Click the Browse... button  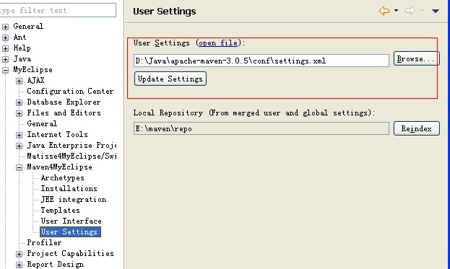tap(417, 58)
